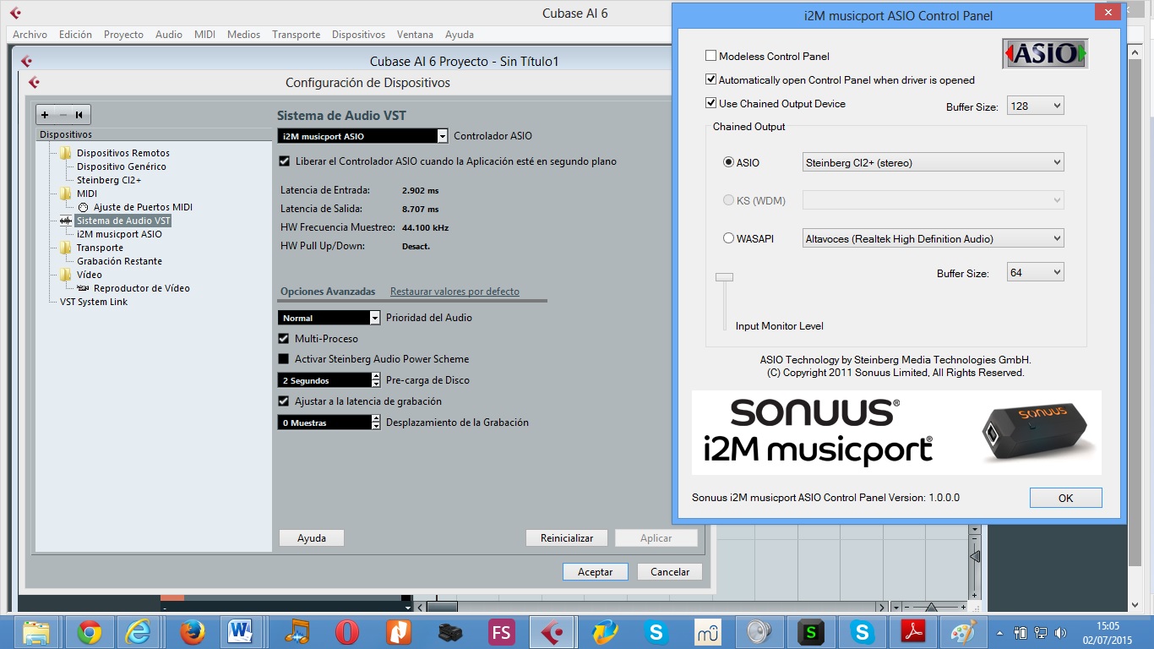Select i2M musicport ASIO in device tree
The image size is (1154, 649).
[119, 234]
